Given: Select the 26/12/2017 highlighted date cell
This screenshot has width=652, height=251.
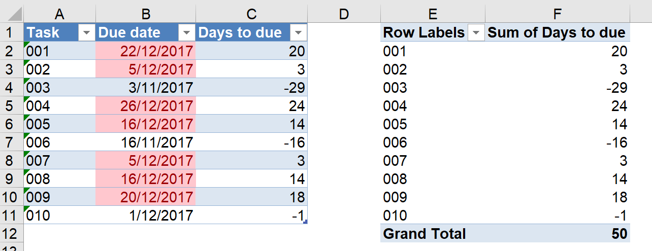Looking at the screenshot, I should [145, 106].
